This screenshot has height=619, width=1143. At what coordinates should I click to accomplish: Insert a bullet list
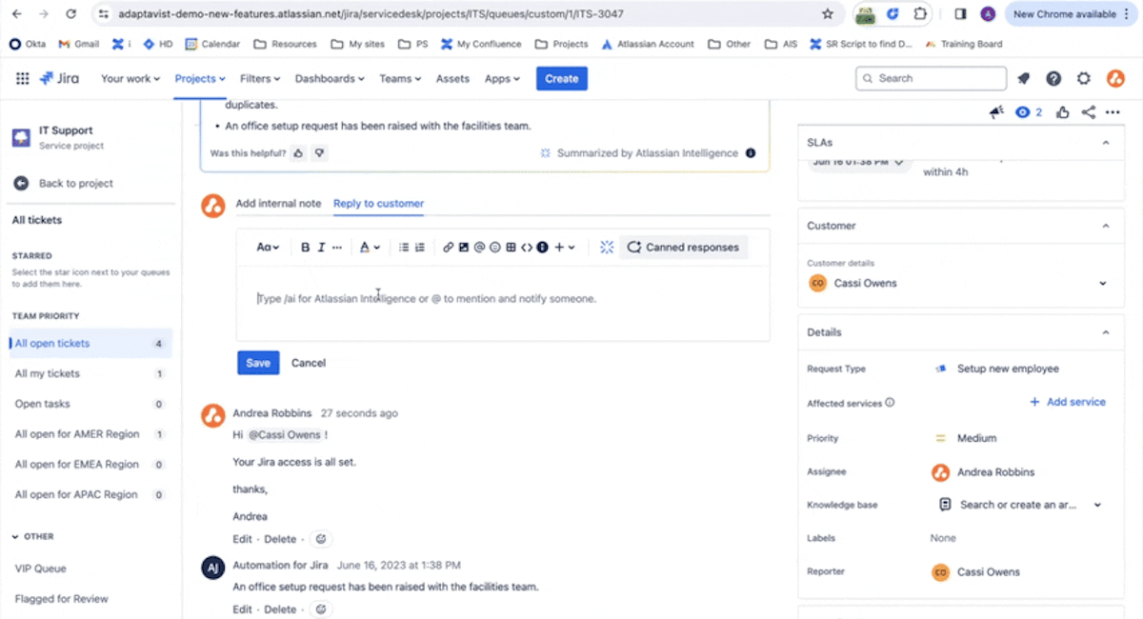pyautogui.click(x=404, y=248)
